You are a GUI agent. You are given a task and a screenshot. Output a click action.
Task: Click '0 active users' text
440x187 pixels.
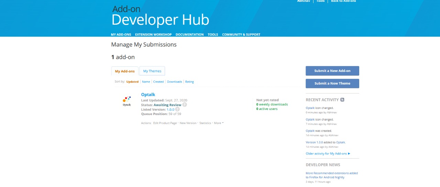[x=267, y=109]
